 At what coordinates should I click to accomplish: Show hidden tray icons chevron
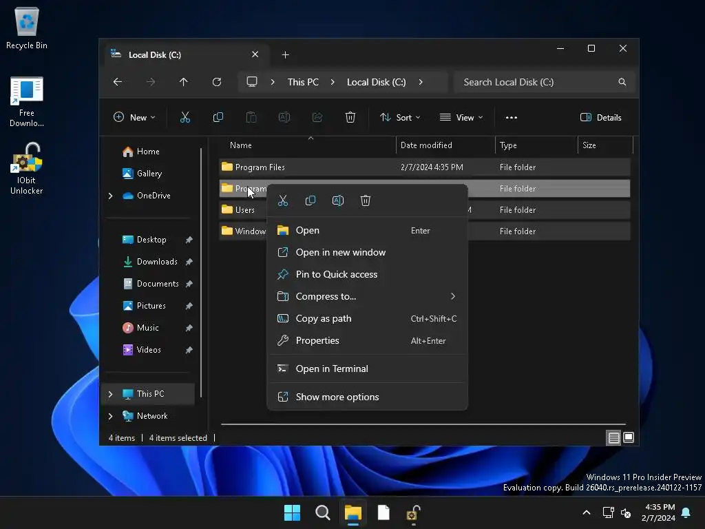click(587, 512)
